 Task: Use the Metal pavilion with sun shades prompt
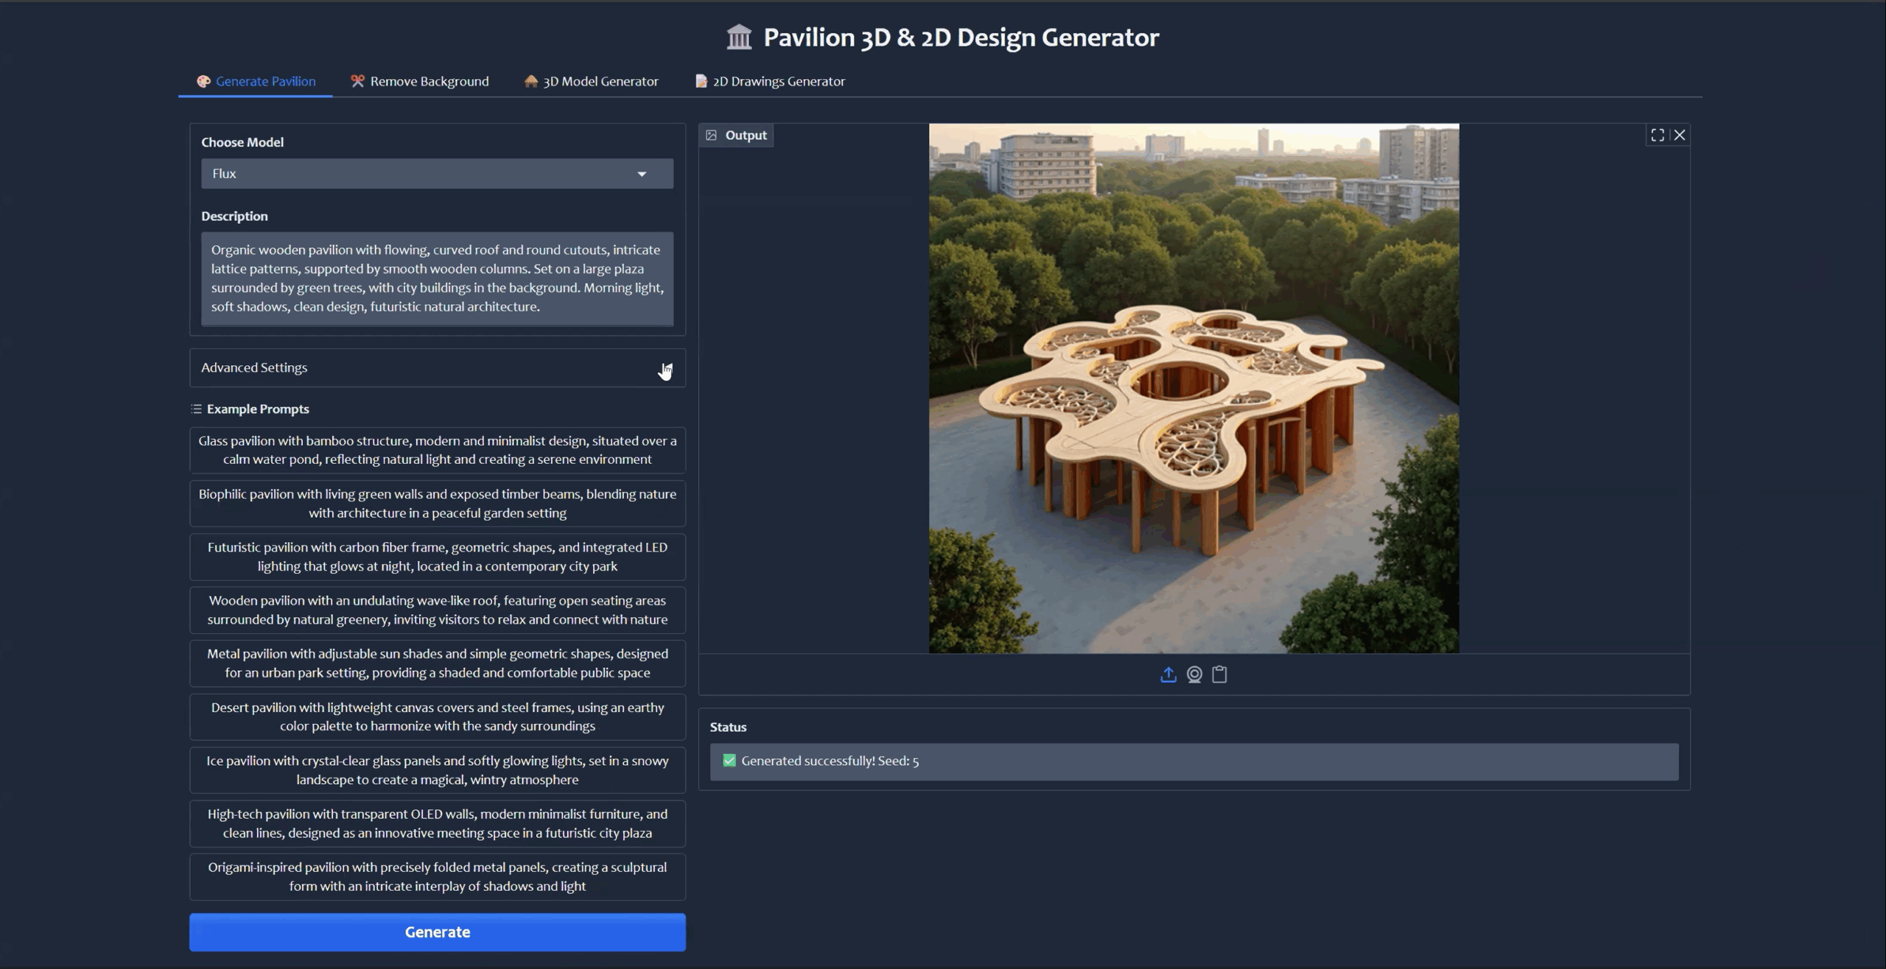click(437, 663)
